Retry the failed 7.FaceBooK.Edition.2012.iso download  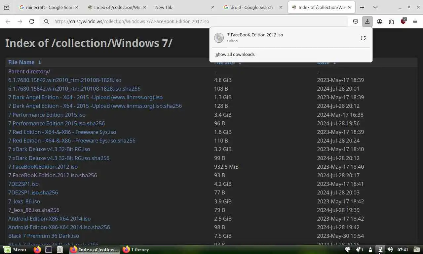(x=363, y=38)
